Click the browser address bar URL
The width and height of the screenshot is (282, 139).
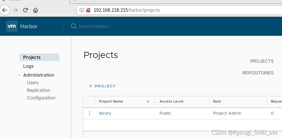pos(127,10)
